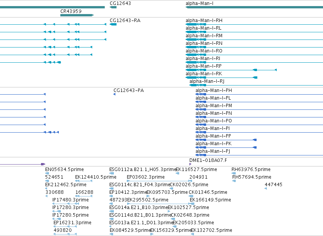This screenshot has width=323, height=236.
Task: Select EST 330688
Action: (x=55, y=192)
